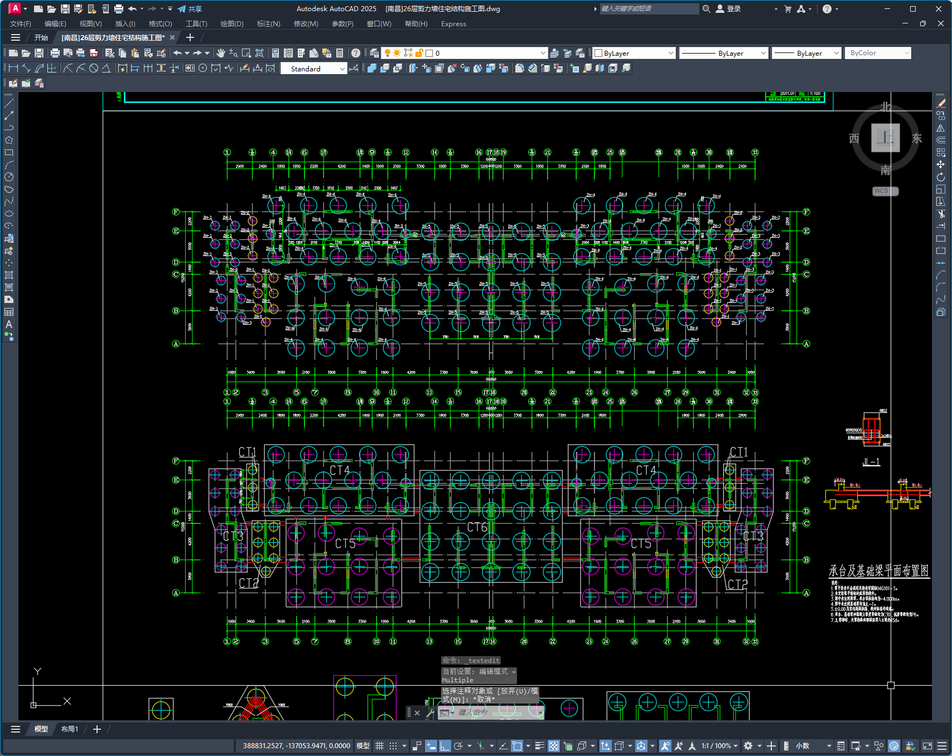Image resolution: width=952 pixels, height=756 pixels.
Task: Select the Erase tool in modify toolbar
Action: click(x=941, y=103)
